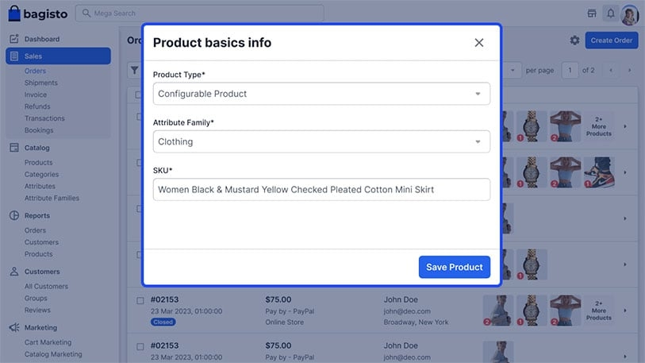The image size is (645, 363).
Task: Open the user profile avatar
Action: pyautogui.click(x=630, y=14)
